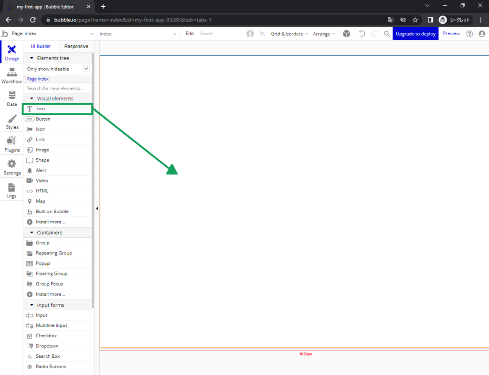This screenshot has width=489, height=375.
Task: Switch to the Responsive tab
Action: (x=76, y=46)
